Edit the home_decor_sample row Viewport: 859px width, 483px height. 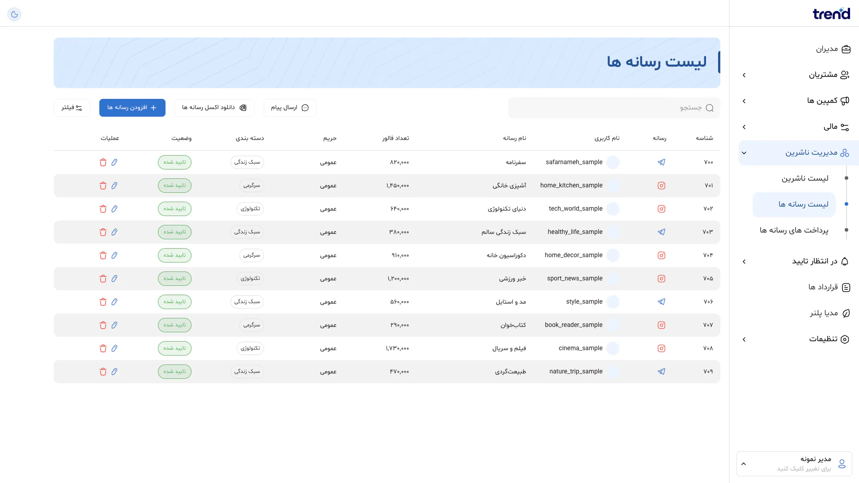(115, 255)
